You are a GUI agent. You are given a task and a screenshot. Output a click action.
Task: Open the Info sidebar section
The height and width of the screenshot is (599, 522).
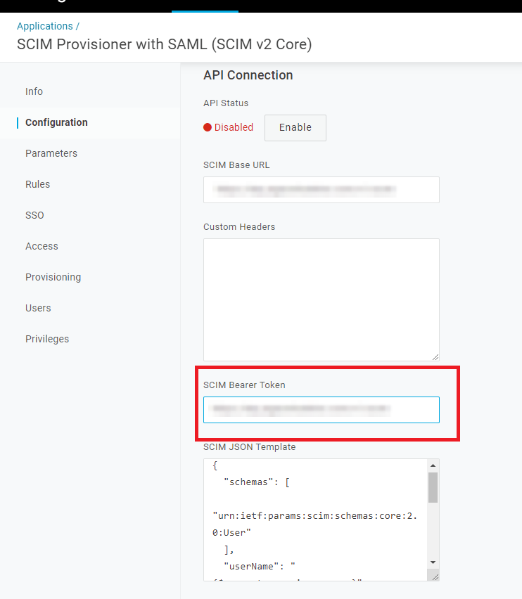pyautogui.click(x=34, y=91)
